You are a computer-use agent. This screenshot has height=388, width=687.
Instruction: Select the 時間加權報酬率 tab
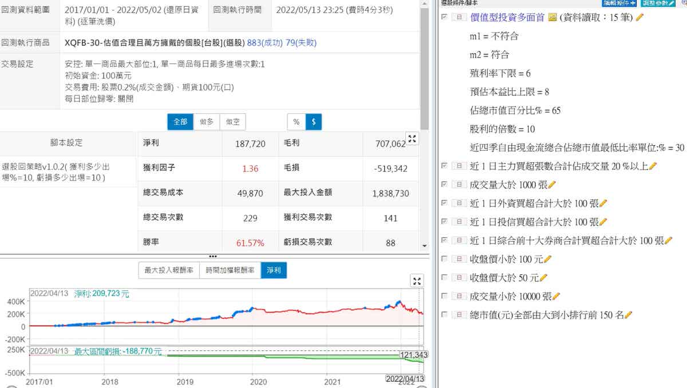(x=230, y=270)
